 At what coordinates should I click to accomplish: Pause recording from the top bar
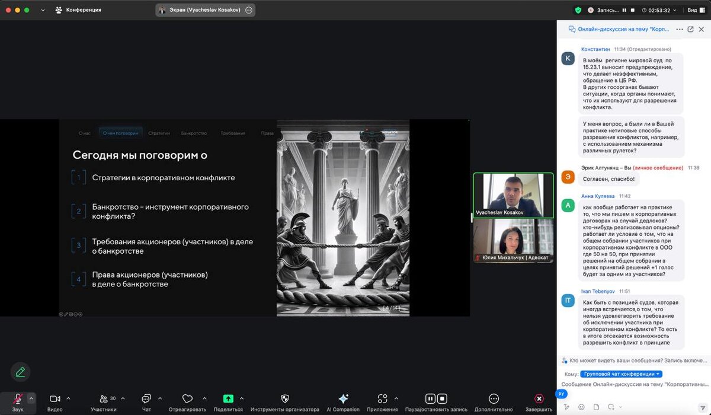click(x=623, y=10)
